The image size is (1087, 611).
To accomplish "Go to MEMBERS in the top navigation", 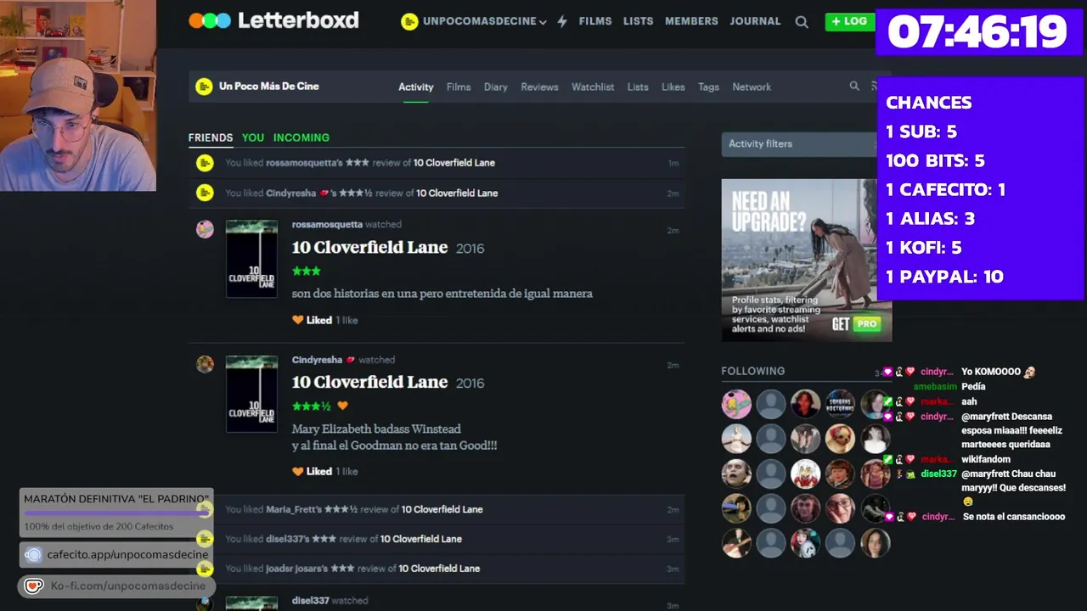I will coord(691,21).
